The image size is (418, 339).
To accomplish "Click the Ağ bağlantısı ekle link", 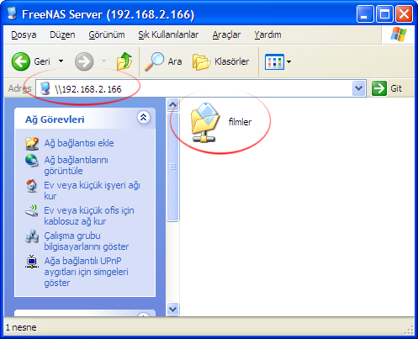I will point(79,143).
